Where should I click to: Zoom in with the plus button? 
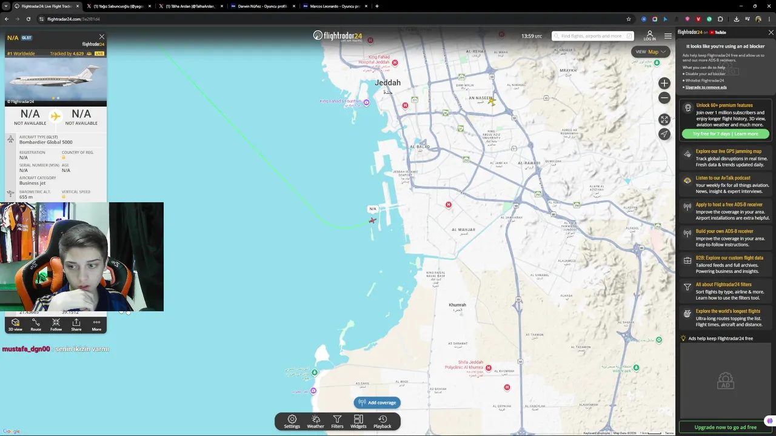pos(664,83)
